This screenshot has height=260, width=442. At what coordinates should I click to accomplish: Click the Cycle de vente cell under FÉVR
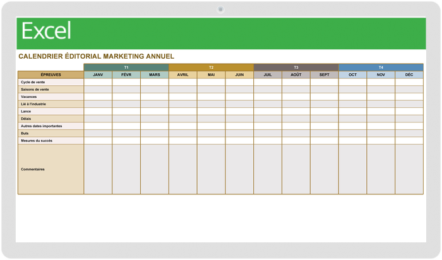click(126, 82)
